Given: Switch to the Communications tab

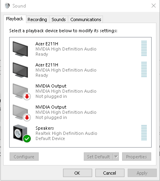Looking at the screenshot, I should click(86, 19).
